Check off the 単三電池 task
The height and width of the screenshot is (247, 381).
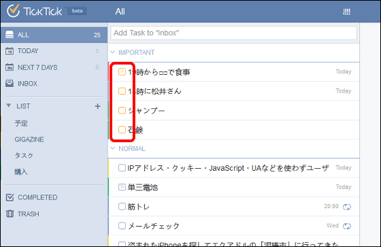click(122, 187)
